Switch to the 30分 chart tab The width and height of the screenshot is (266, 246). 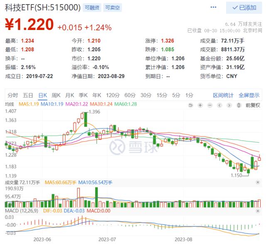pyautogui.click(x=146, y=95)
